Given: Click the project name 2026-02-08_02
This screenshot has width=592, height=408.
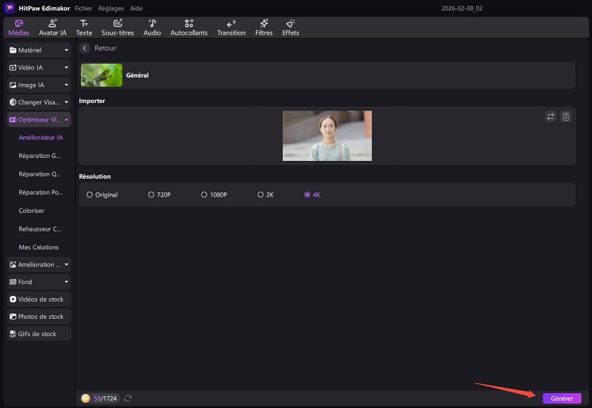Looking at the screenshot, I should (x=462, y=8).
